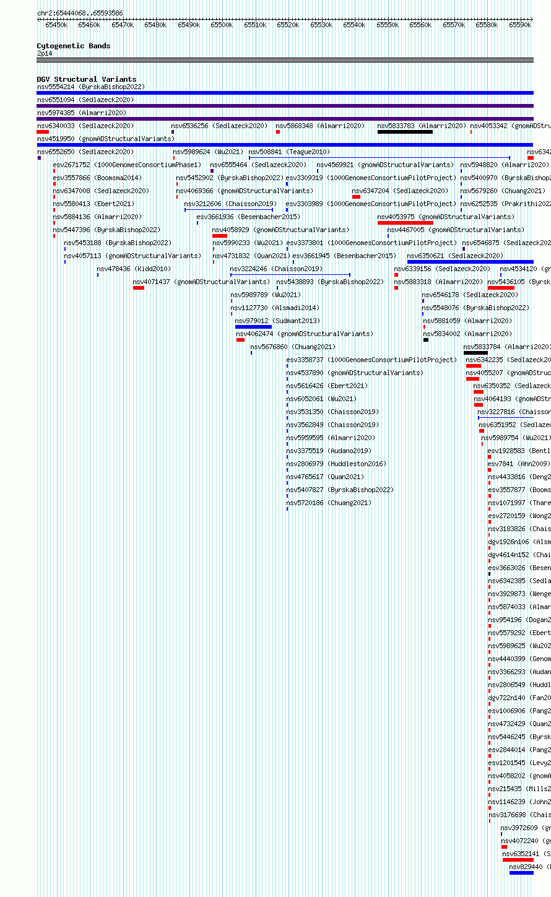The height and width of the screenshot is (897, 551).
Task: Open nsv3212606 (Chaisson2019) label
Action: click(x=231, y=204)
